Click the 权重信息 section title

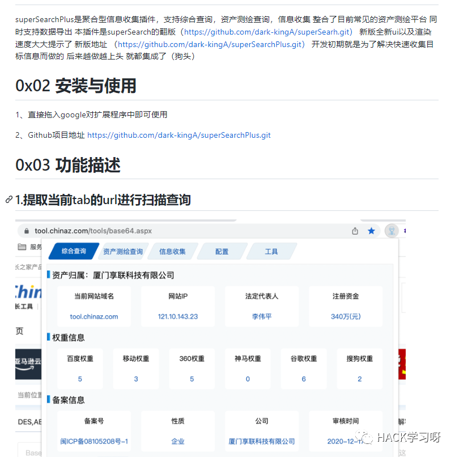pos(68,337)
